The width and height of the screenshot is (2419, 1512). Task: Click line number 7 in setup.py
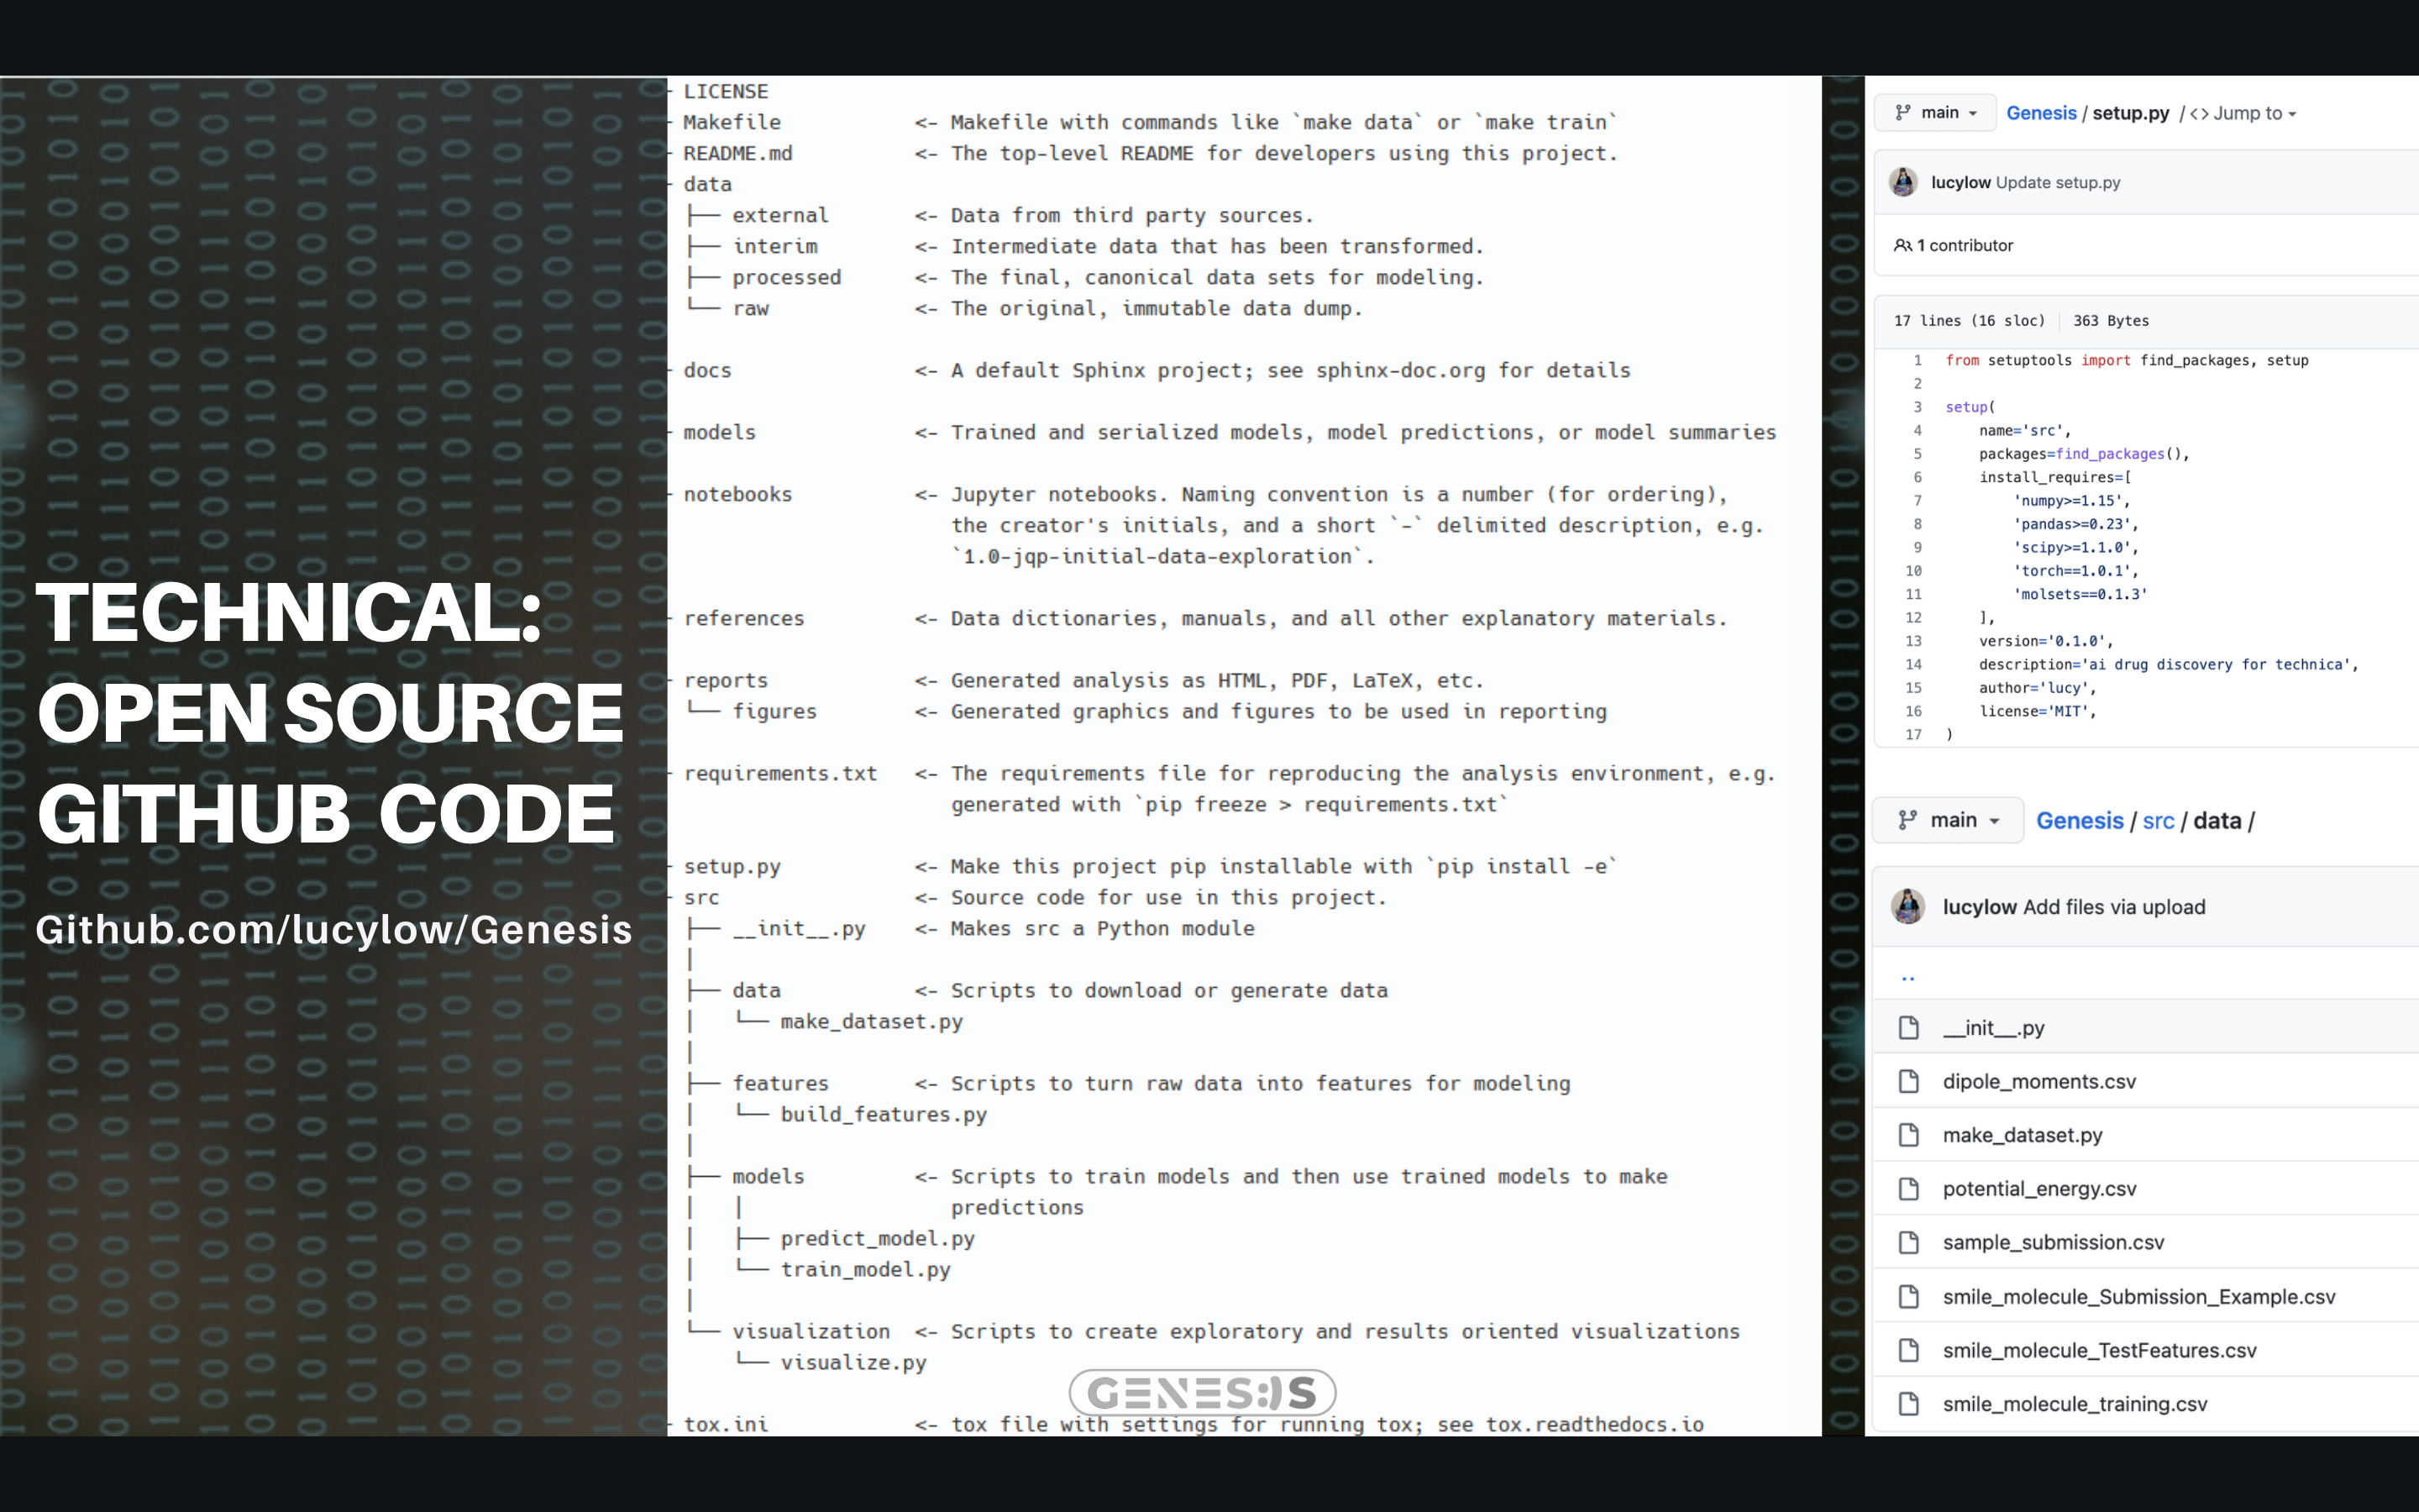point(1918,501)
